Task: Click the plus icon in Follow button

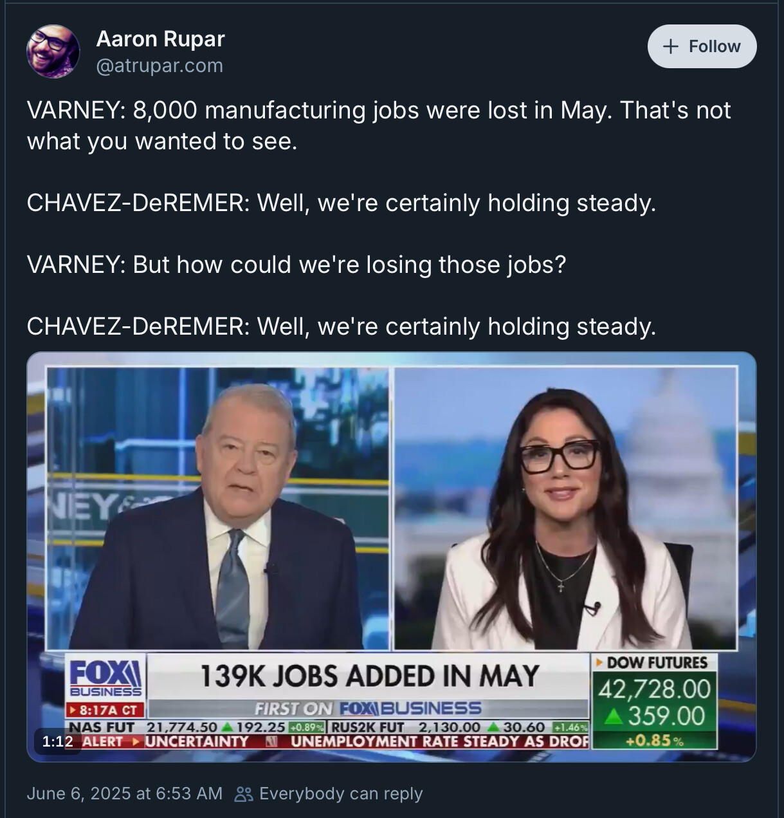Action: 670,46
